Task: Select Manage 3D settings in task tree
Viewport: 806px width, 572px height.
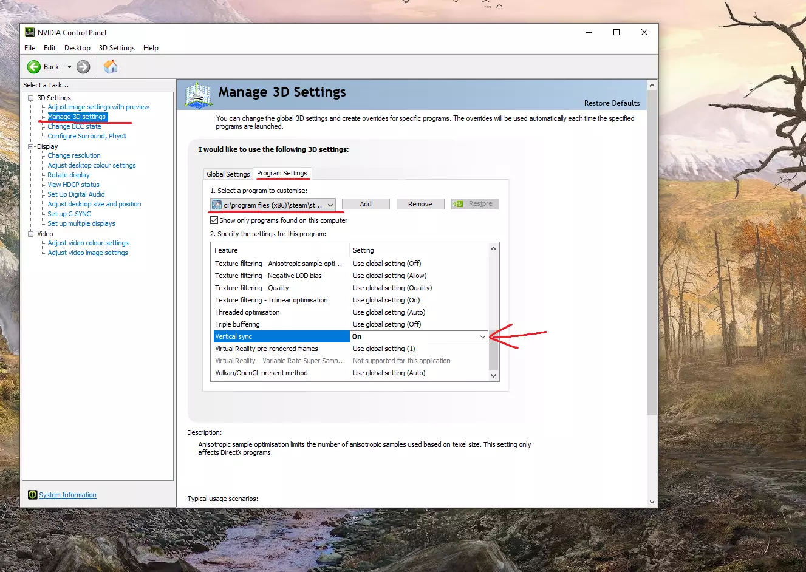Action: tap(77, 117)
